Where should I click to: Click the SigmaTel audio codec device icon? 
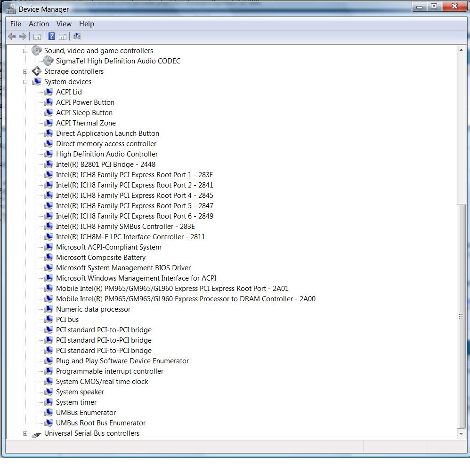(x=49, y=61)
